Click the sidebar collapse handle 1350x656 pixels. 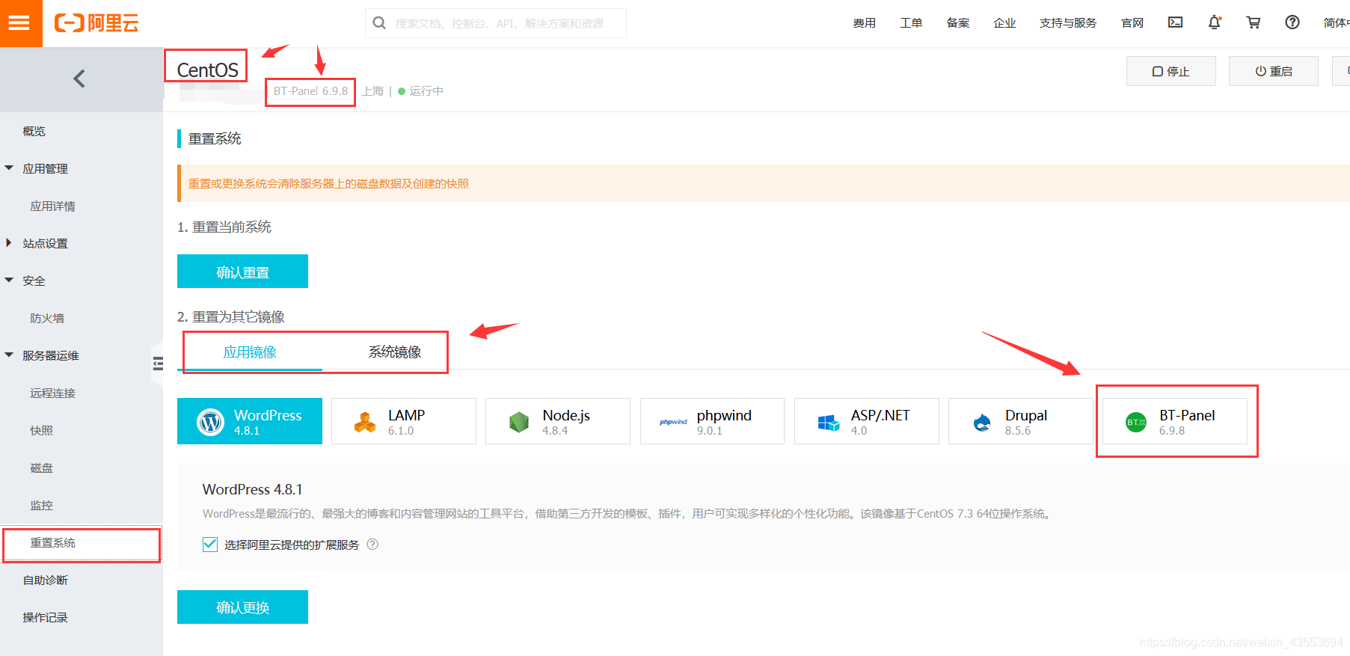158,364
